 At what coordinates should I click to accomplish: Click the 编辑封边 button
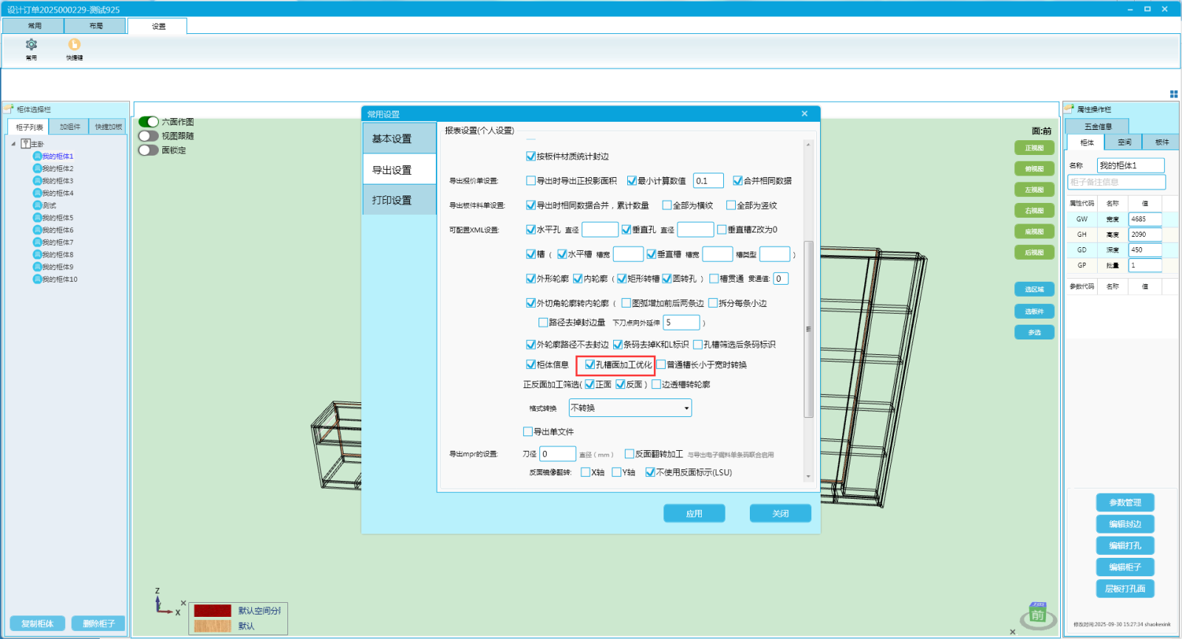(x=1124, y=524)
